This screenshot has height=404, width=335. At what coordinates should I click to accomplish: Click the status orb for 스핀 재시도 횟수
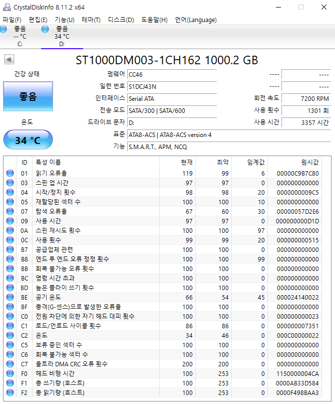(x=10, y=230)
